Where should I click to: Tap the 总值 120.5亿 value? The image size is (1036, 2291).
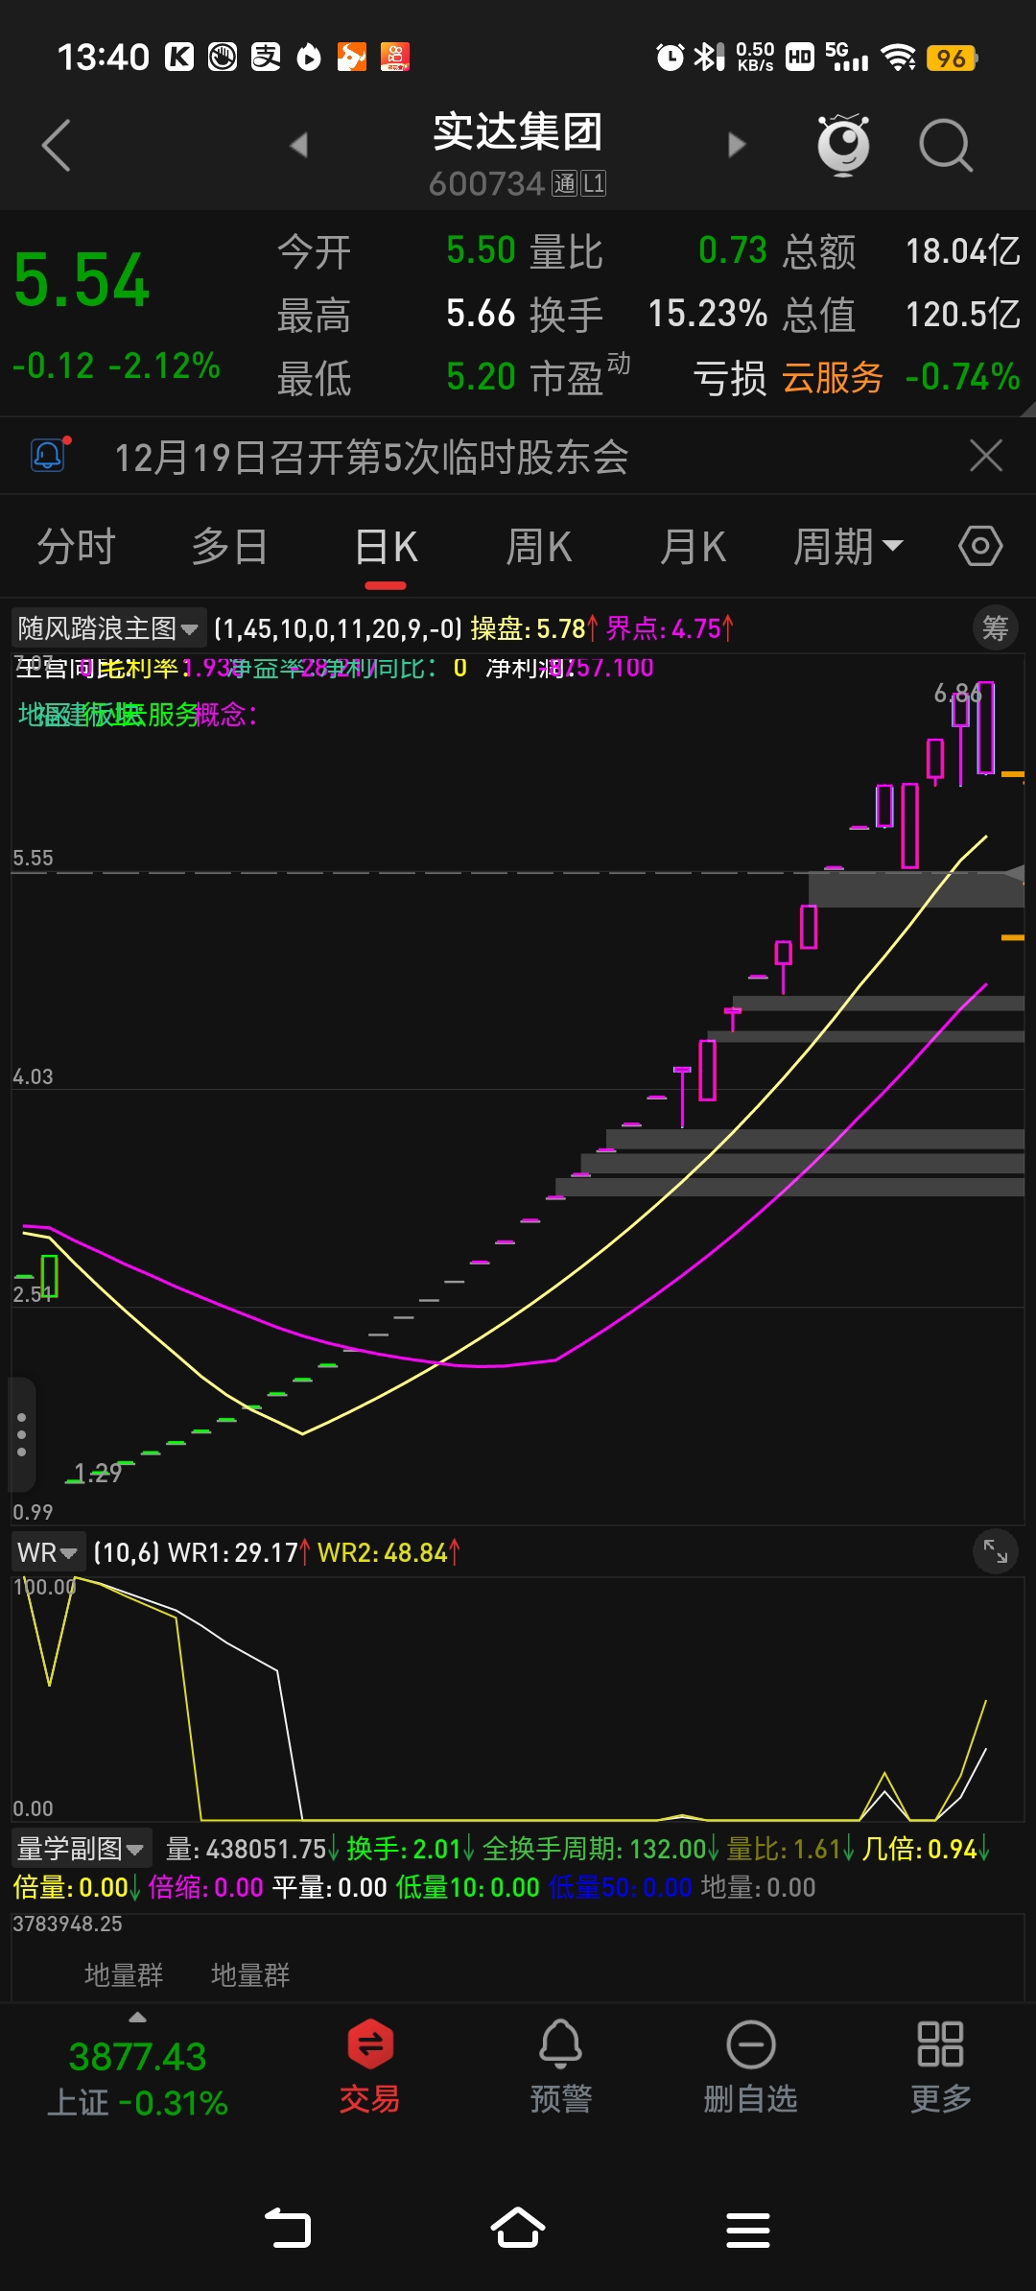point(963,314)
